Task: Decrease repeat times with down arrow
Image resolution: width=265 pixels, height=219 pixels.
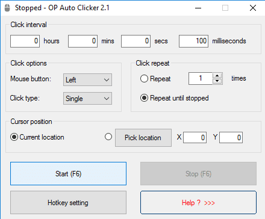Action: [217, 81]
